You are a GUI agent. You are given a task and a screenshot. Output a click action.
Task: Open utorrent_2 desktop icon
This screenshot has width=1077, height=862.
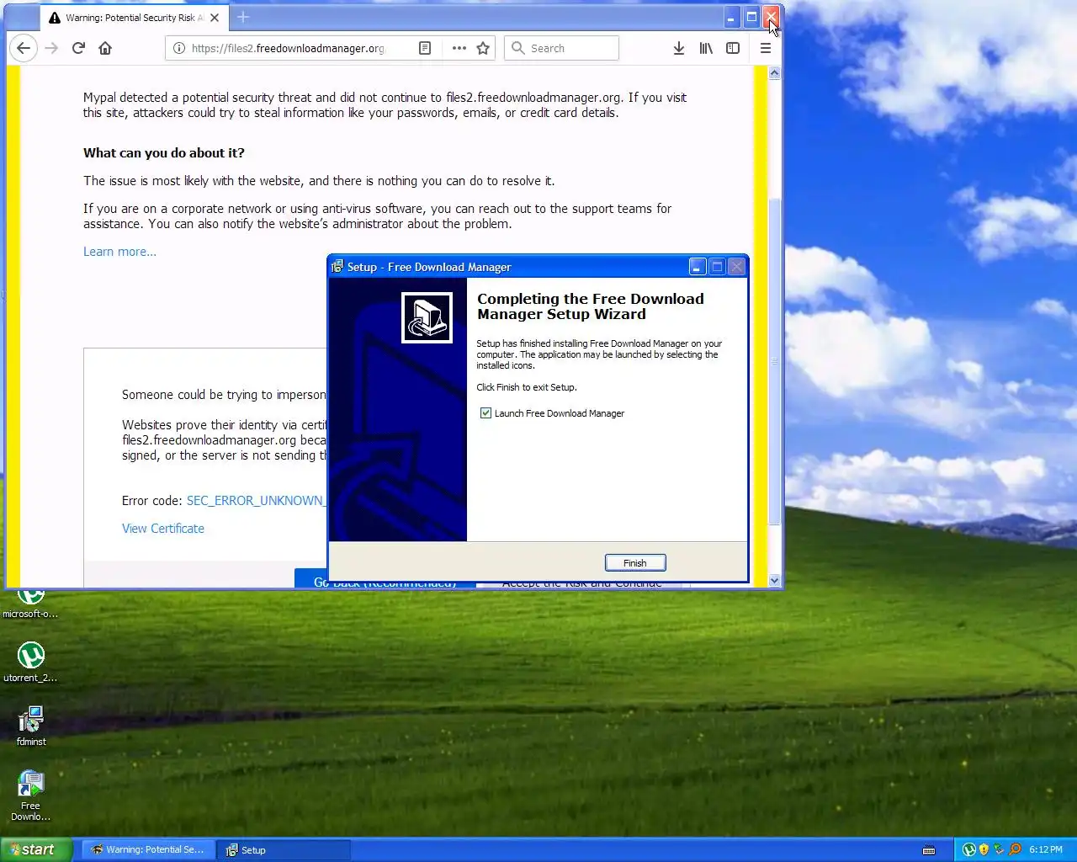click(30, 662)
